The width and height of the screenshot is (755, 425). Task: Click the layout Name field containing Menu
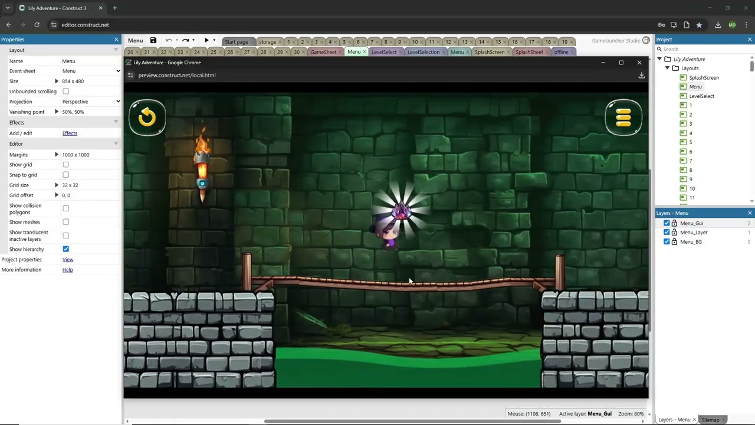point(91,61)
